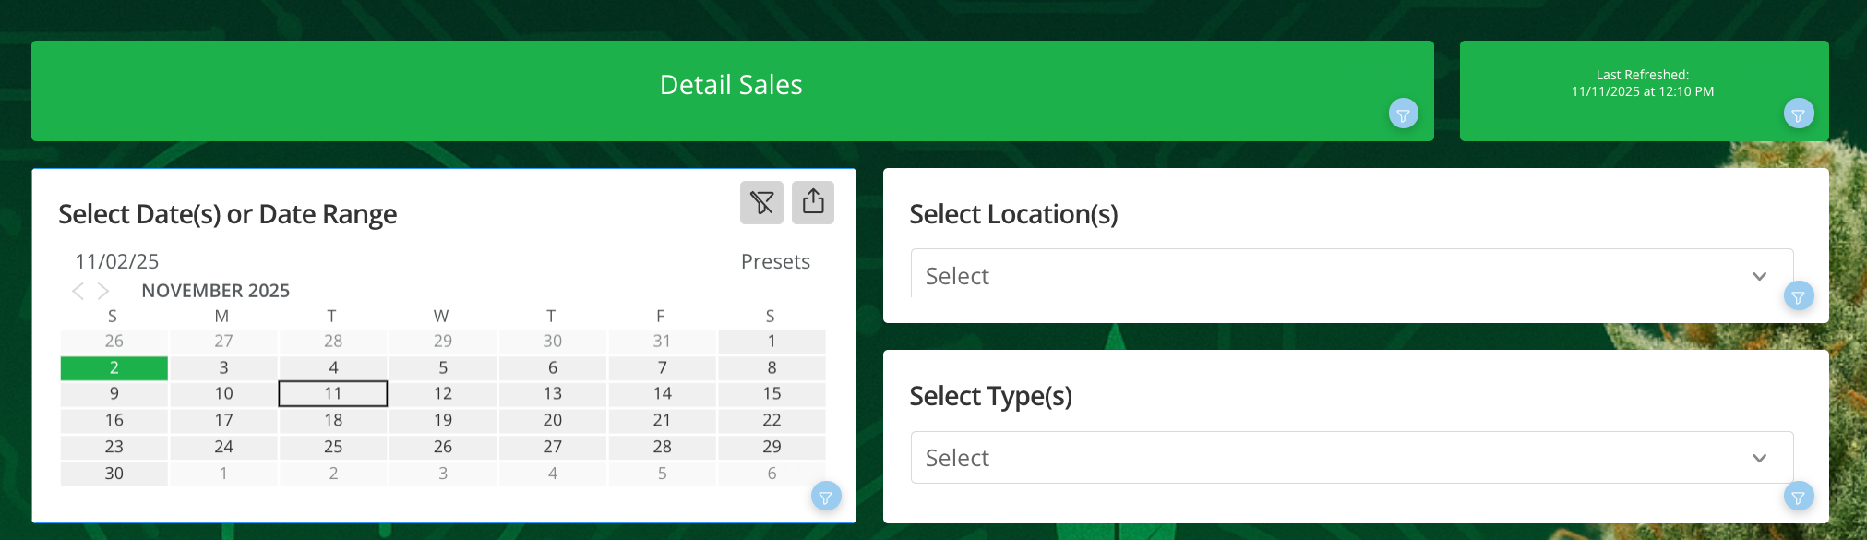Click filter badge on date calendar panel

pyautogui.click(x=826, y=497)
